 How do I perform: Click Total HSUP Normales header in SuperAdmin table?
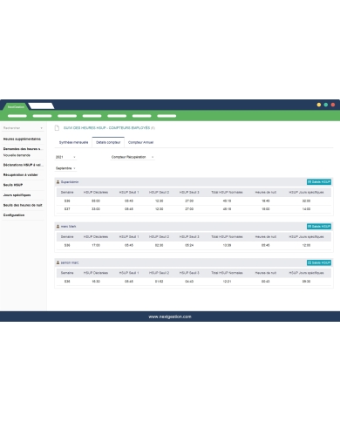[227, 192]
